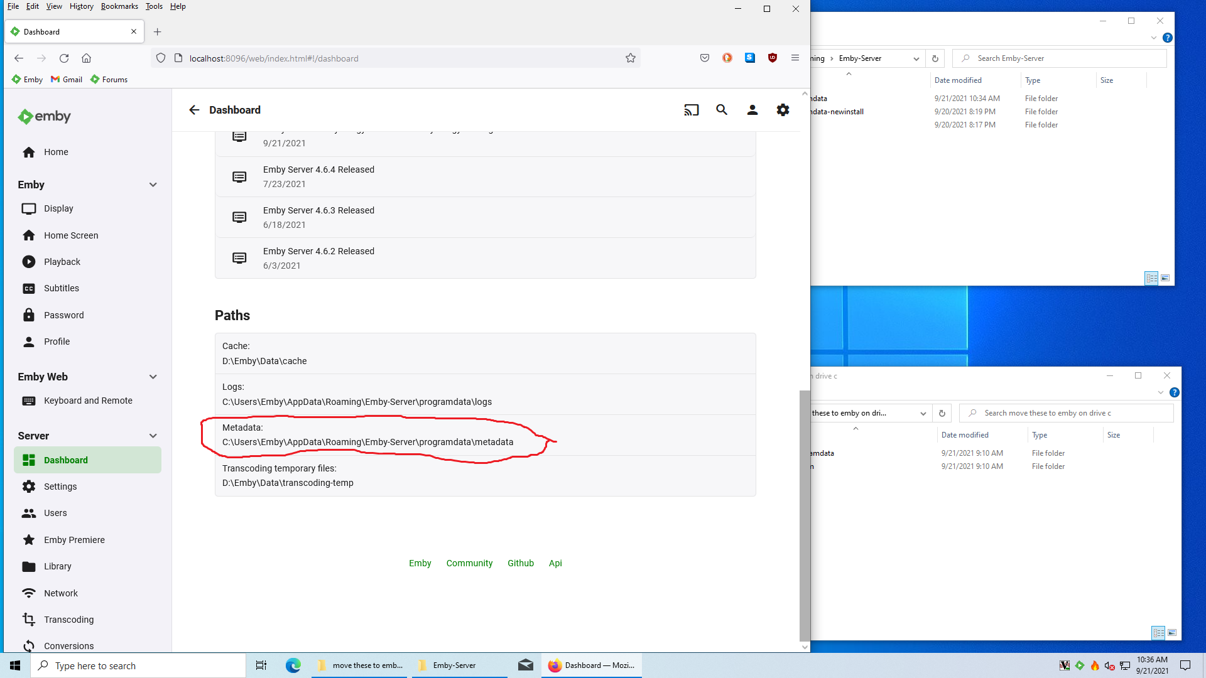This screenshot has width=1206, height=678.
Task: Open Subtitles settings in sidebar
Action: pos(62,288)
